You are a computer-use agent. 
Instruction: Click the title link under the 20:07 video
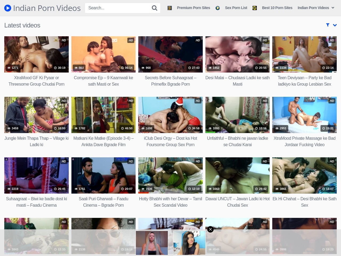pos(103,202)
